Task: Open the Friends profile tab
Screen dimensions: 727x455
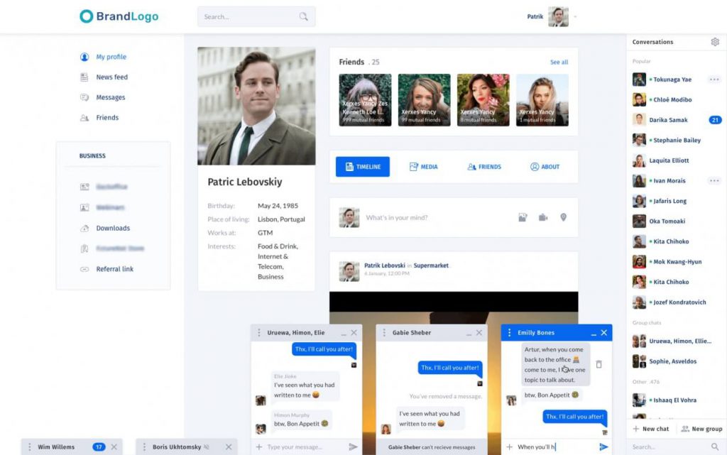Action: [x=484, y=167]
